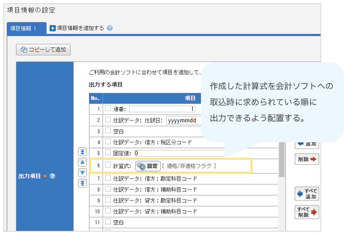This screenshot has height=235, width=354.
Task: Click the すべて追加 button
Action: (x=307, y=193)
